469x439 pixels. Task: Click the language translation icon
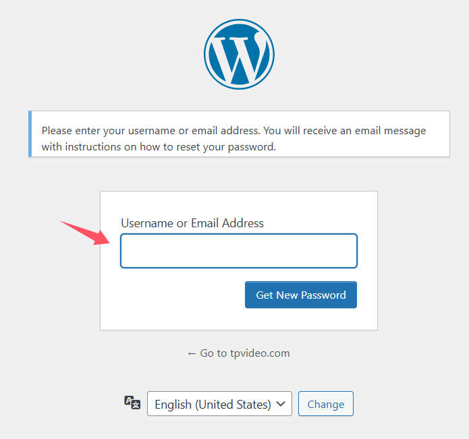(x=132, y=403)
